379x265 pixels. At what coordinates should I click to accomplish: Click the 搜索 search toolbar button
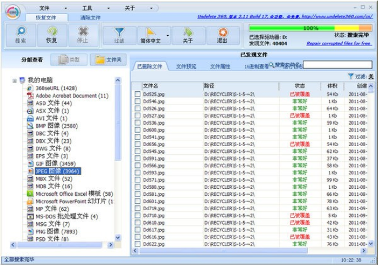tap(21, 35)
